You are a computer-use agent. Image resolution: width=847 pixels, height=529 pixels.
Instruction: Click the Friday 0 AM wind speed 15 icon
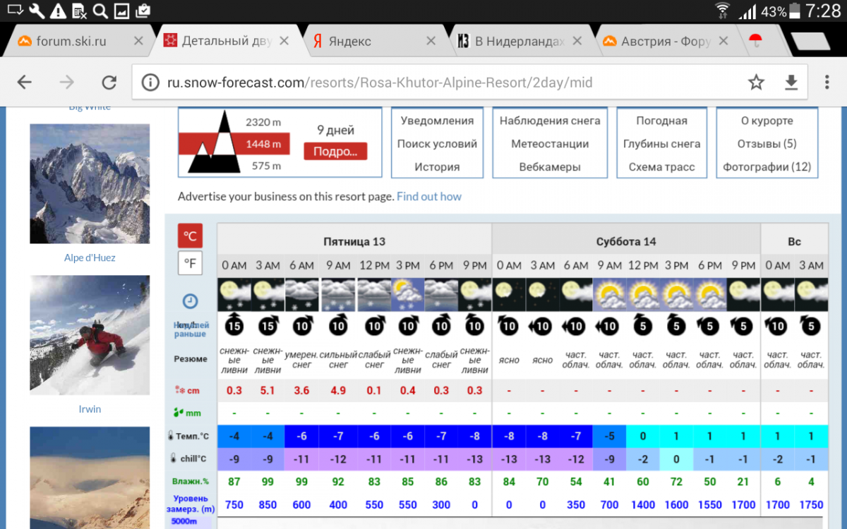click(x=234, y=326)
